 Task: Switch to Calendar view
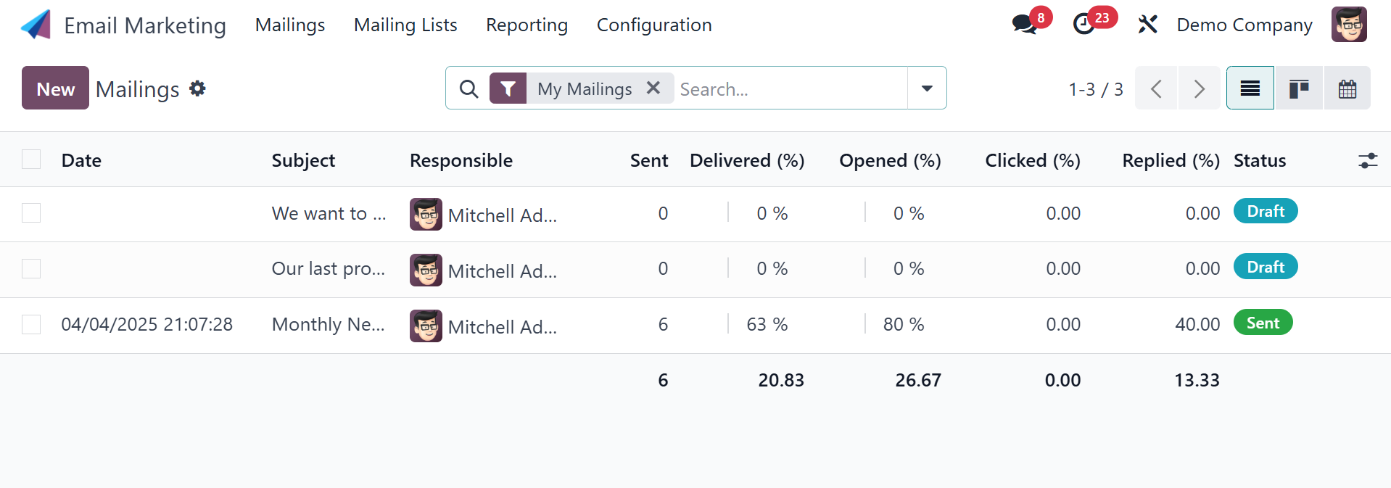(x=1347, y=88)
